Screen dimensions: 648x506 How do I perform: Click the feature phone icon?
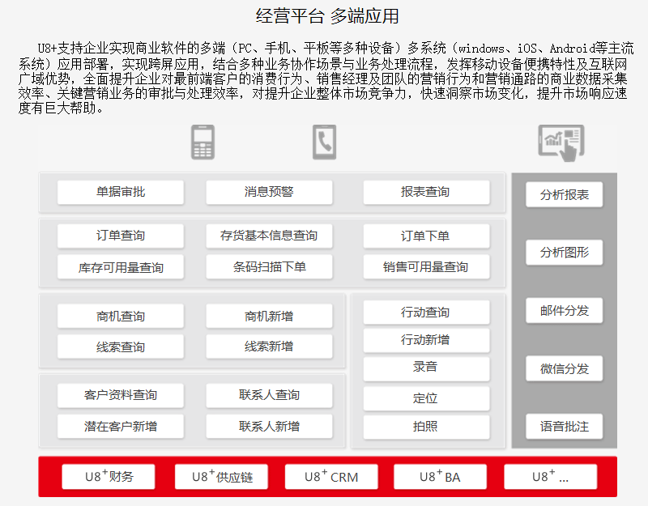click(202, 142)
